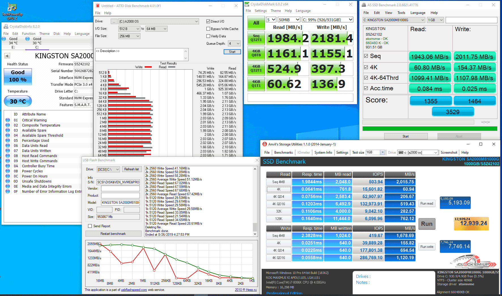Click the CrystalDiskInfo previous disk arrow
The height and width of the screenshot is (296, 502).
click(x=7, y=56)
